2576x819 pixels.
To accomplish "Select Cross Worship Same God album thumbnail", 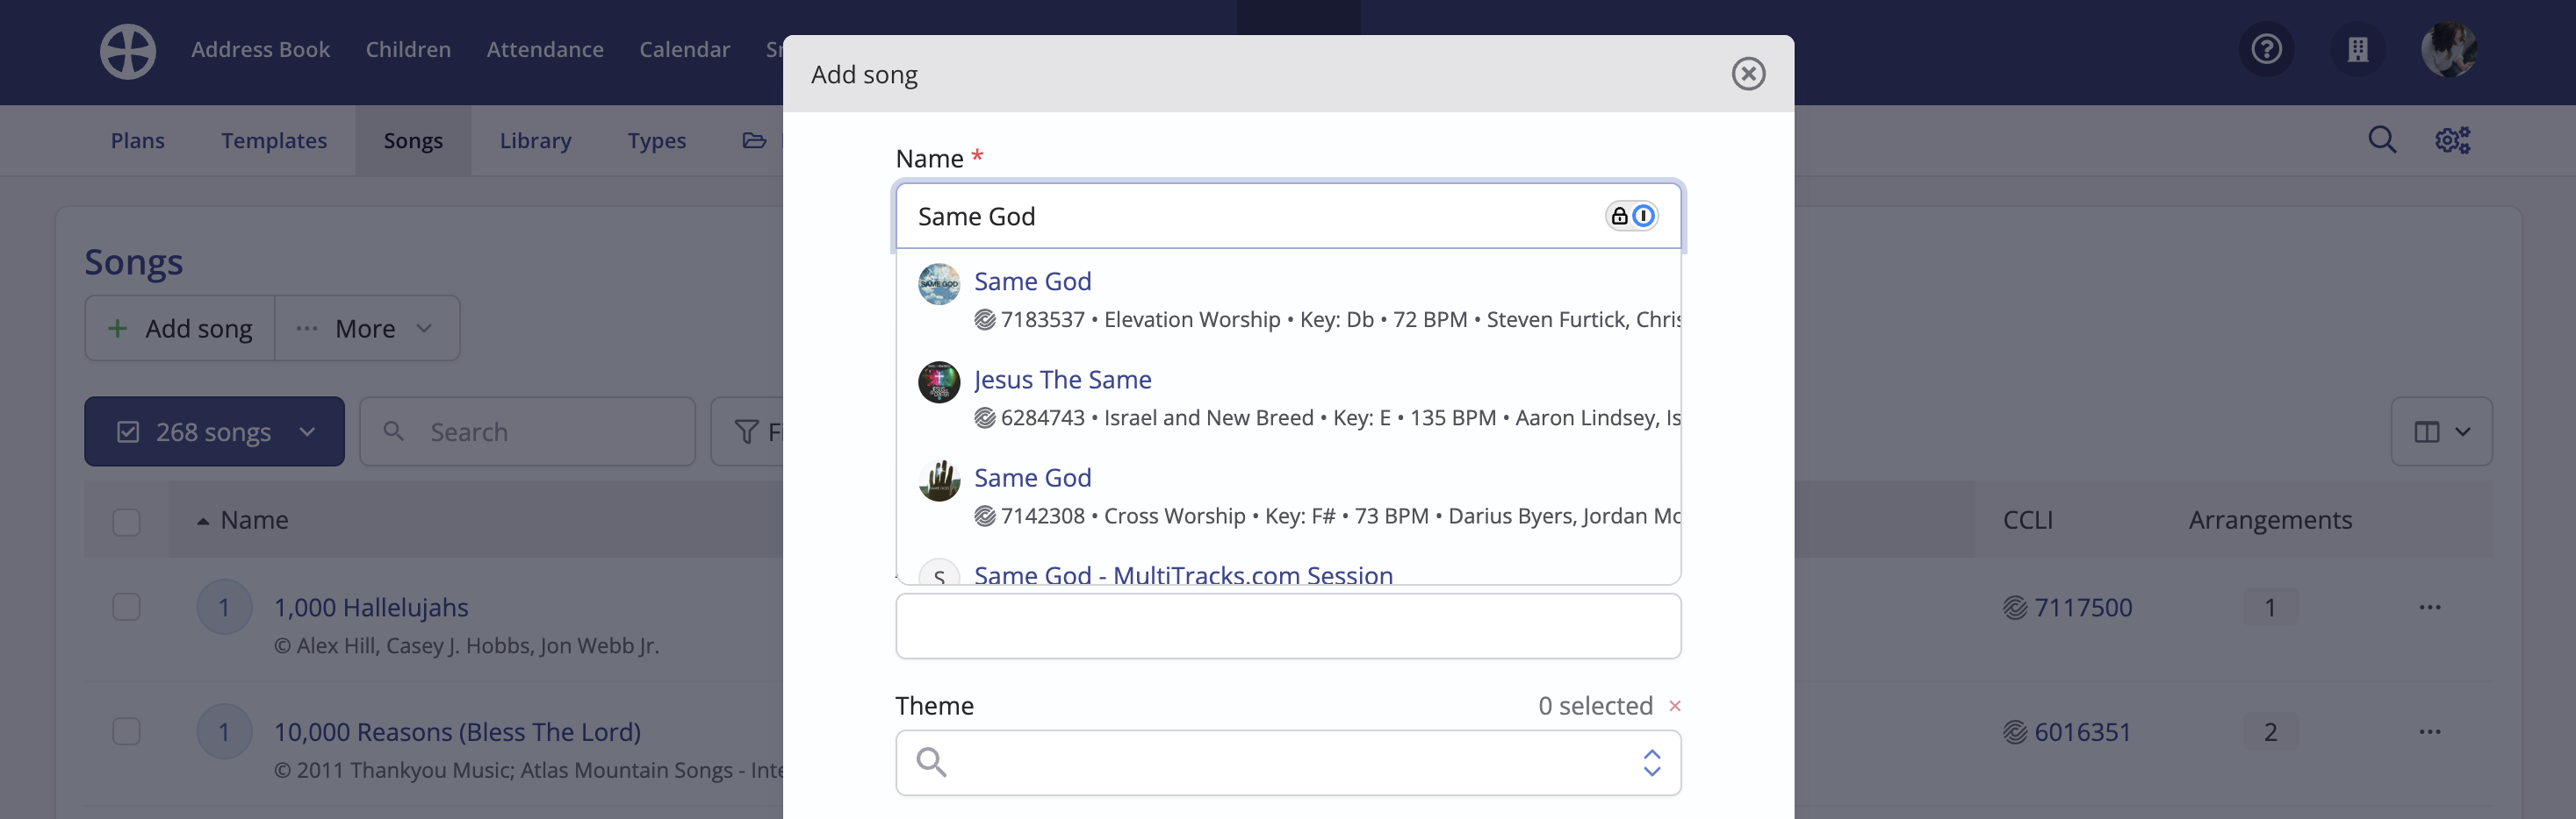I will pos(939,481).
